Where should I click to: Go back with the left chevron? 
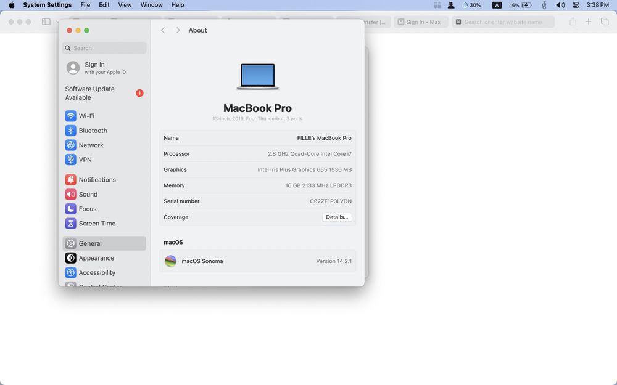coord(163,30)
